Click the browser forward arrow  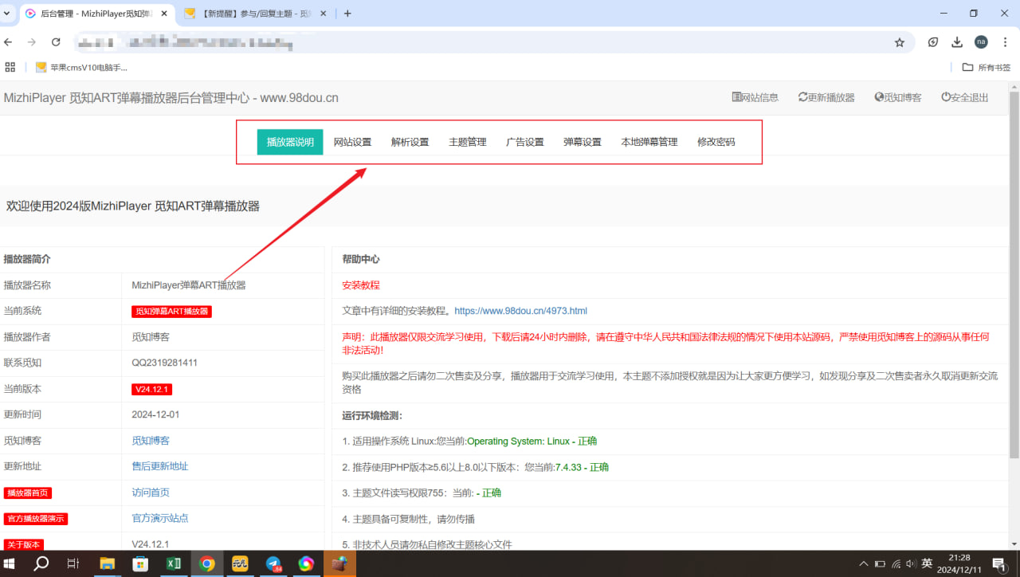point(32,42)
